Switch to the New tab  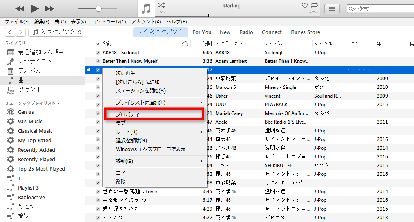point(225,32)
